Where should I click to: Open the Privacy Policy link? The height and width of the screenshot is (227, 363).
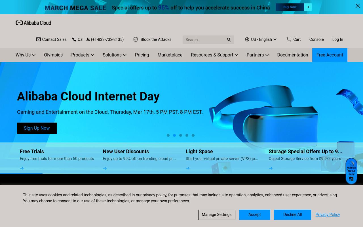point(328,215)
